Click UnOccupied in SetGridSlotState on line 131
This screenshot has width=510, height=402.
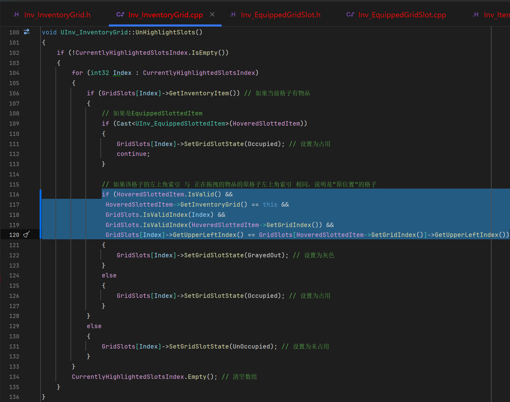point(251,347)
